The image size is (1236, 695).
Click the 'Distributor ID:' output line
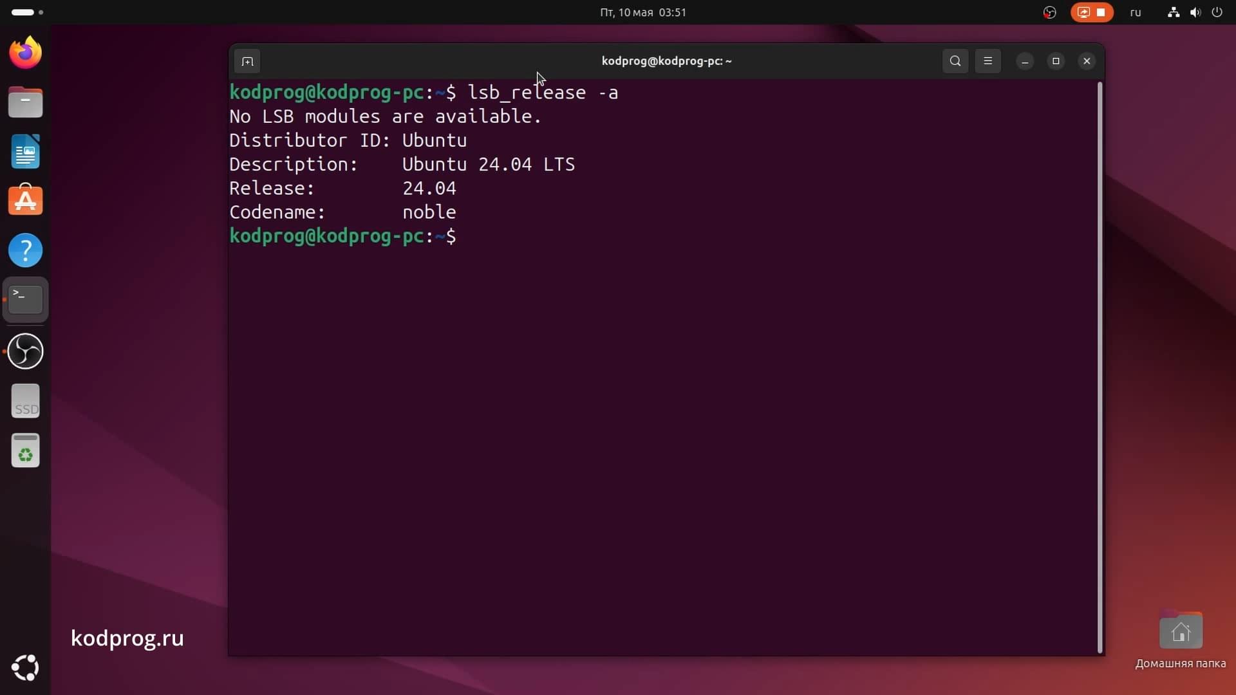(x=348, y=140)
